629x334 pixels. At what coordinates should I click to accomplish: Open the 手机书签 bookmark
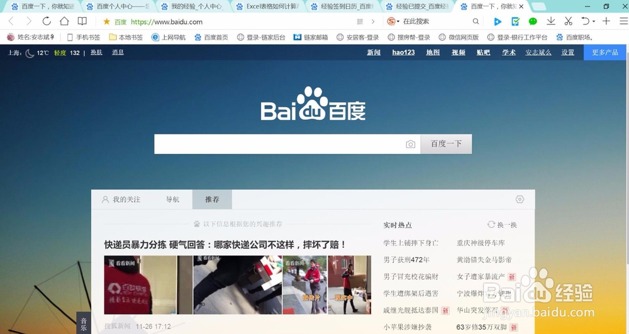[x=84, y=37]
